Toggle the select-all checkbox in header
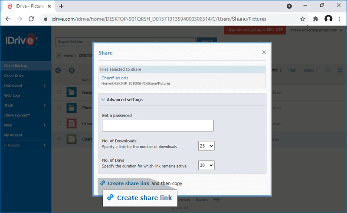Image resolution: width=347 pixels, height=213 pixels. click(x=59, y=80)
